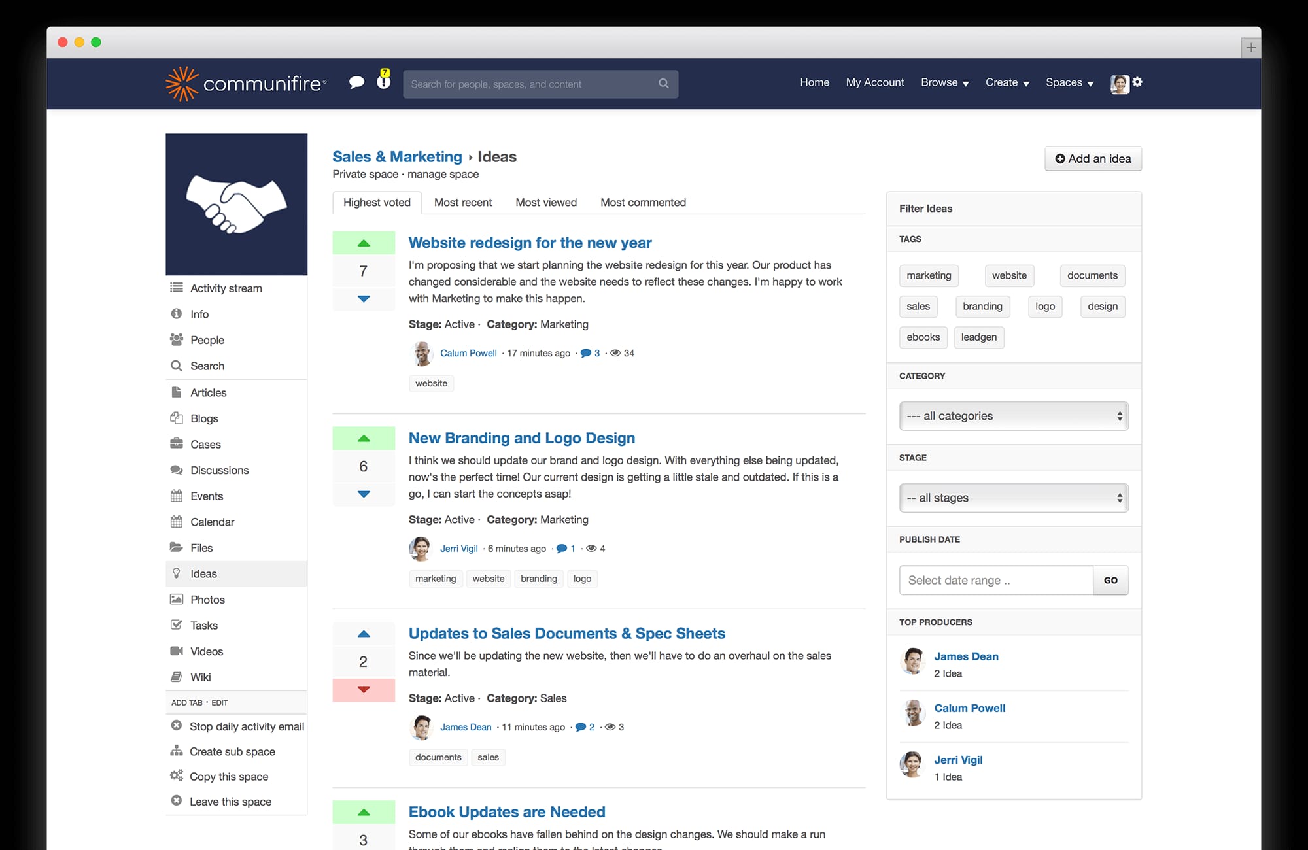
Task: Upvote Updates to Sales Documents idea
Action: 364,634
